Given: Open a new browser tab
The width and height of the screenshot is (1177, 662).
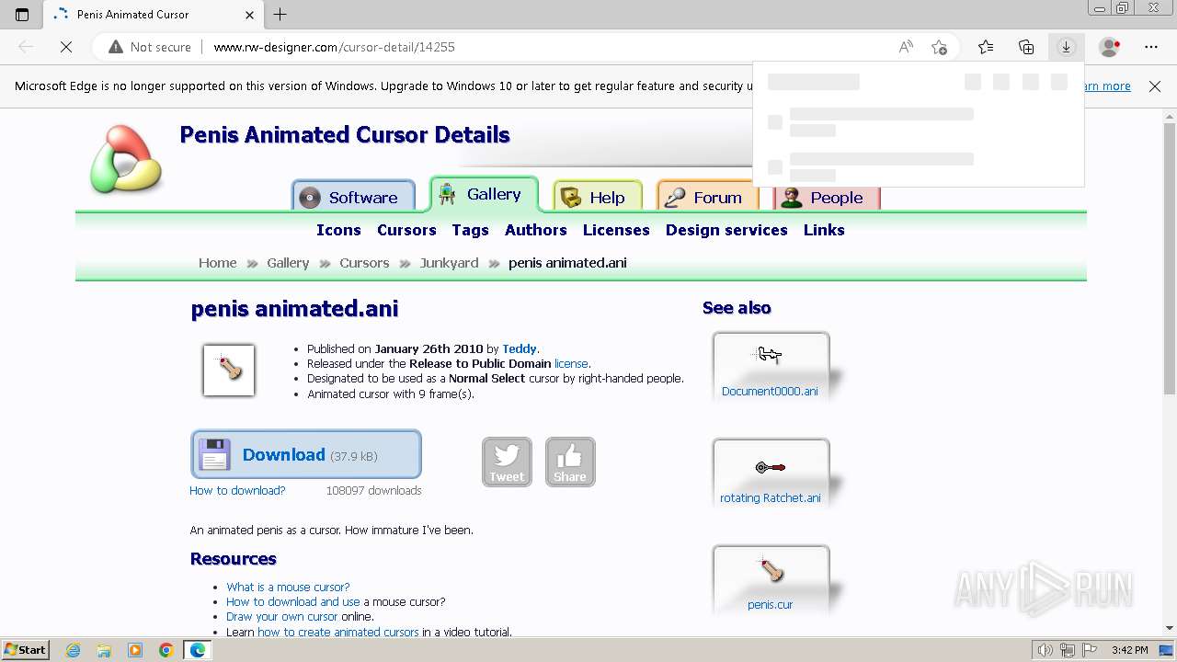Looking at the screenshot, I should click(280, 14).
